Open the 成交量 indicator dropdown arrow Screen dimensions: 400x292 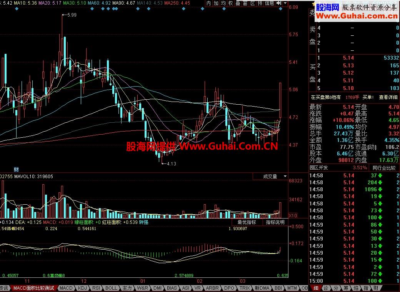pos(284,176)
